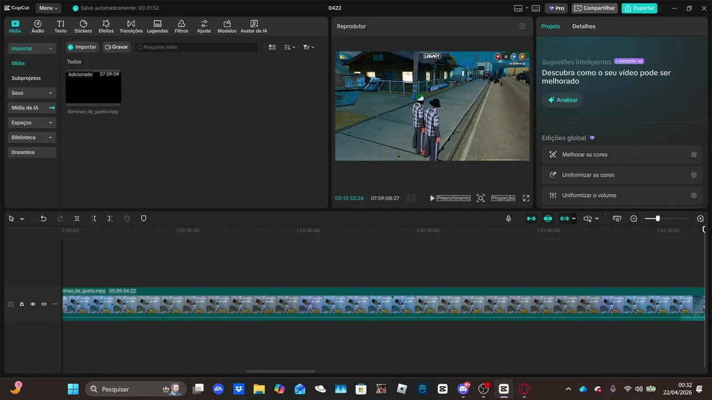Open the Filtros panel

181,27
